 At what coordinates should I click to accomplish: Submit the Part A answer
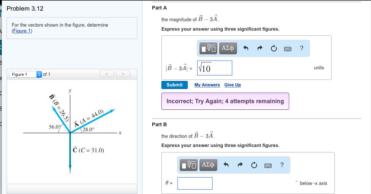[x=175, y=85]
